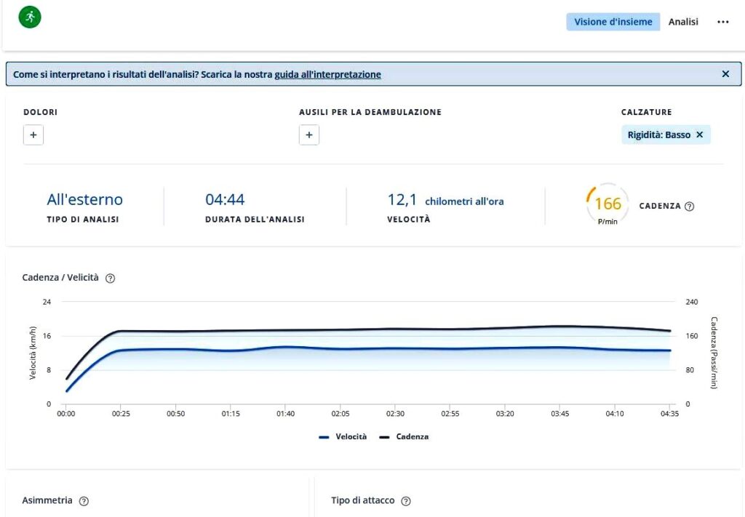This screenshot has width=745, height=517.
Task: Open the guida all'interpretazione link
Action: (327, 74)
